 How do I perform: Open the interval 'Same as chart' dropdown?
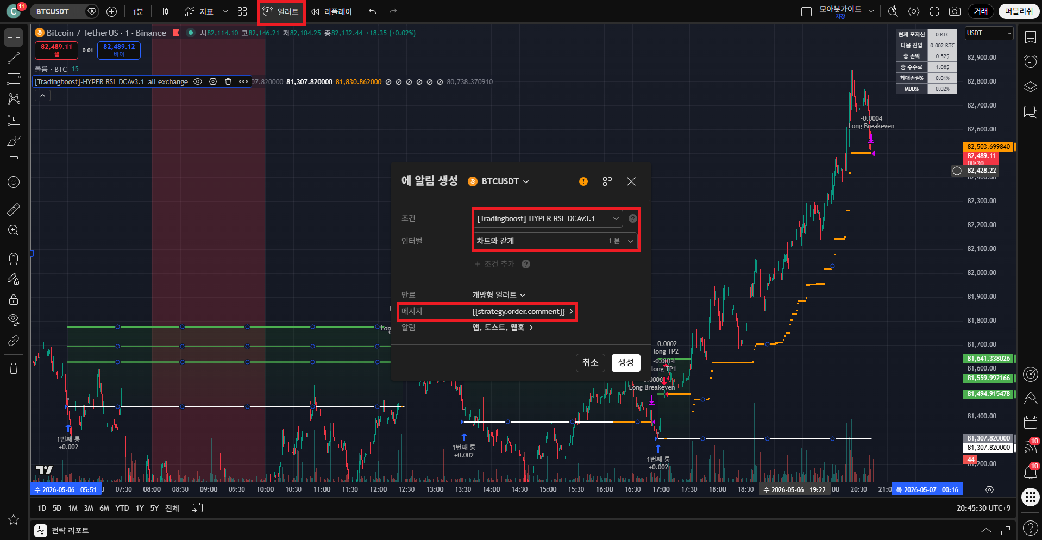(556, 241)
